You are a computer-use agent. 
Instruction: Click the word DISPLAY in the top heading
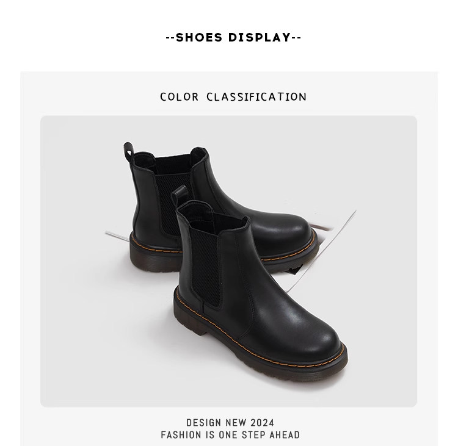260,37
